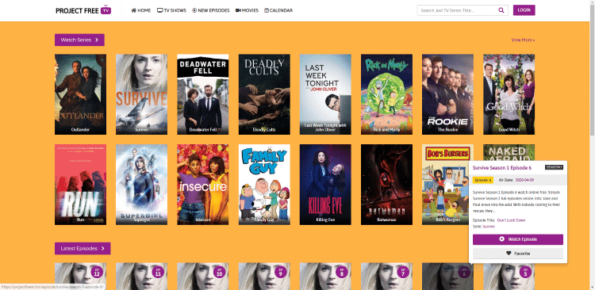Open the Family Guy poster

click(x=264, y=185)
